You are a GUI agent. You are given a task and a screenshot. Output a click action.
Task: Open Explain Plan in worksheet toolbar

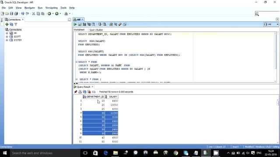84,24
